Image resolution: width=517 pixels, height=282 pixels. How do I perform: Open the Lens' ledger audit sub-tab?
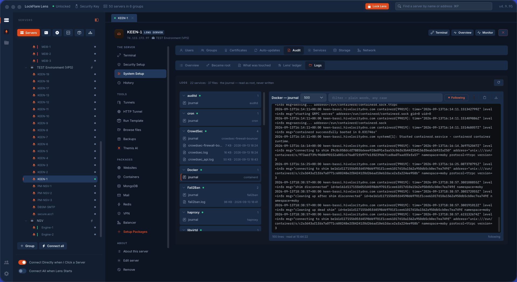coord(290,65)
